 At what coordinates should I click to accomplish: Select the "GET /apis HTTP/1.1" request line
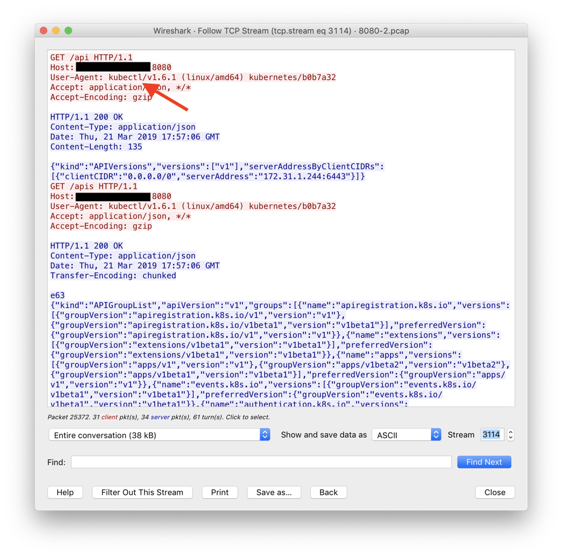pos(93,186)
